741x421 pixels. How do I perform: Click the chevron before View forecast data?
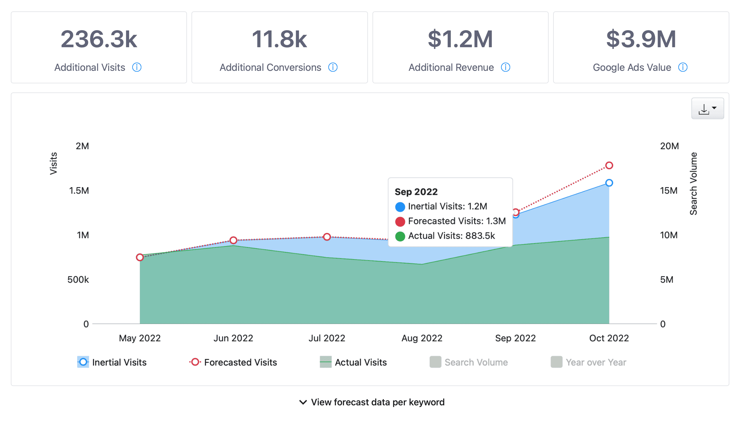pos(303,402)
